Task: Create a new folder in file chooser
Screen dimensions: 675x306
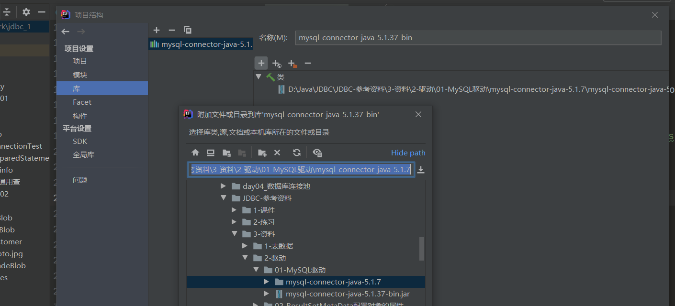Action: pos(262,153)
